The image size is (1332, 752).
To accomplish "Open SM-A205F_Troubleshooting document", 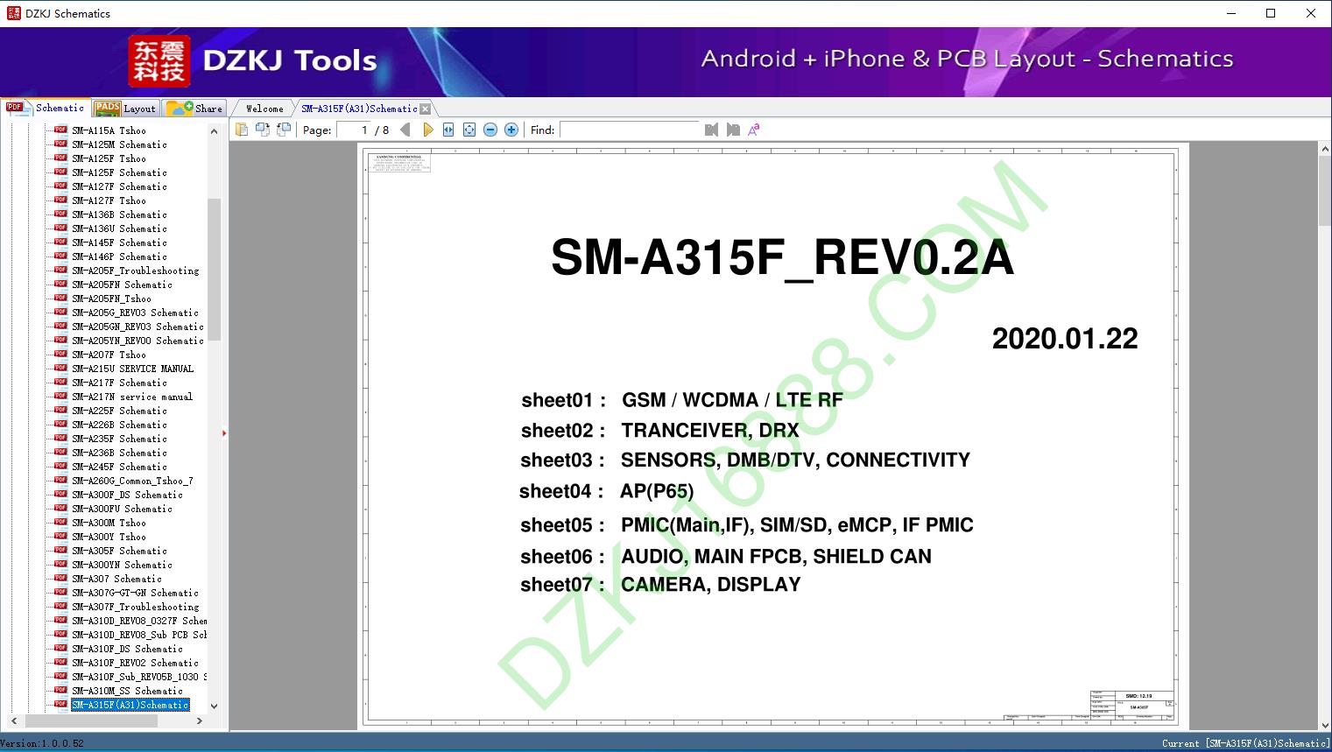I will (136, 271).
